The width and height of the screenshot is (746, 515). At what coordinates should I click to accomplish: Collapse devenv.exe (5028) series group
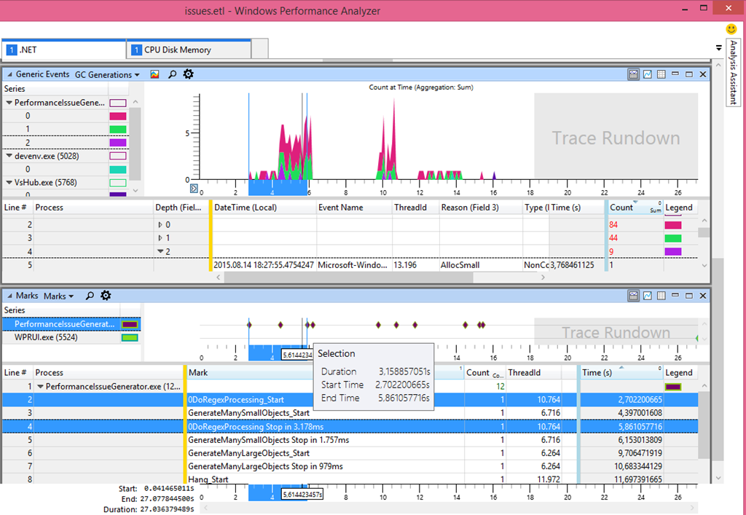click(x=9, y=156)
